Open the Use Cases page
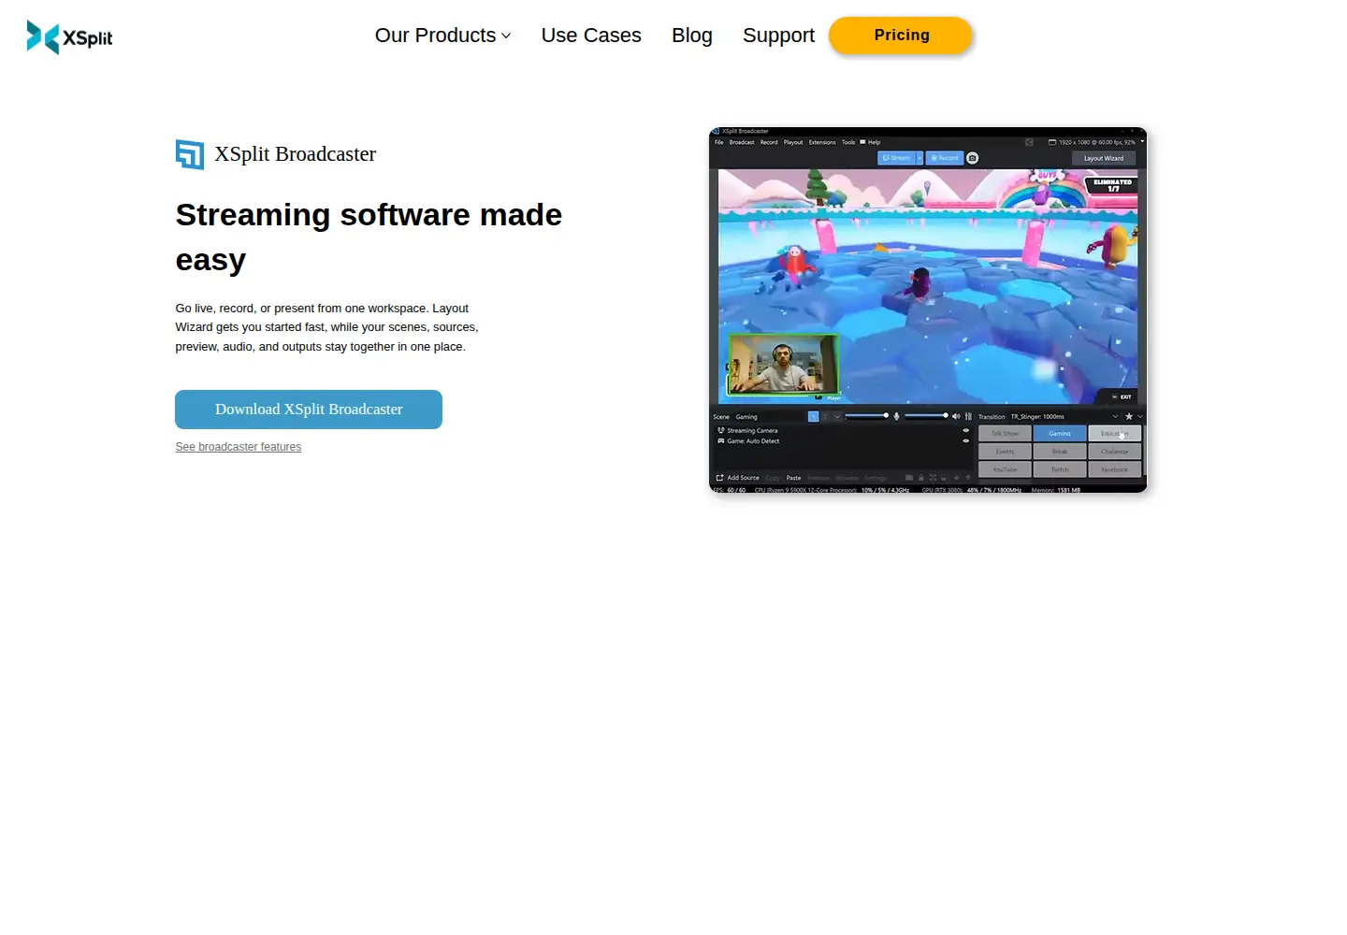1347x935 pixels. [x=591, y=36]
